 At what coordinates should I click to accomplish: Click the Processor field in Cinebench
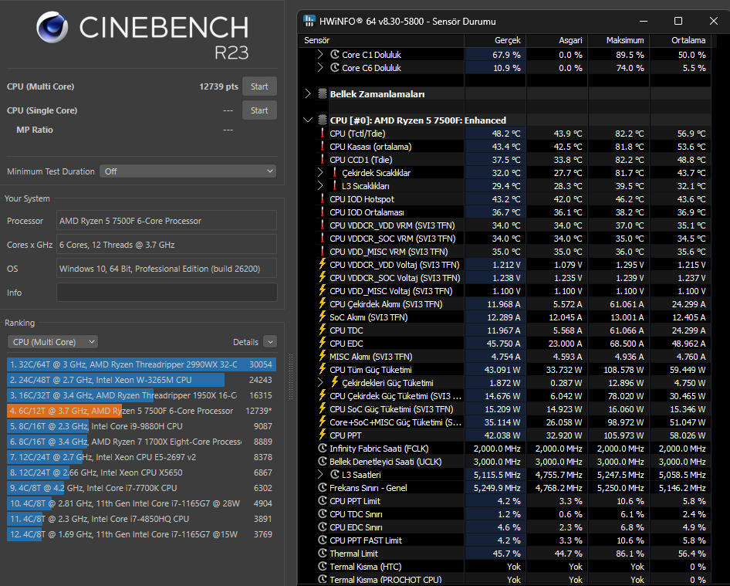pos(167,220)
